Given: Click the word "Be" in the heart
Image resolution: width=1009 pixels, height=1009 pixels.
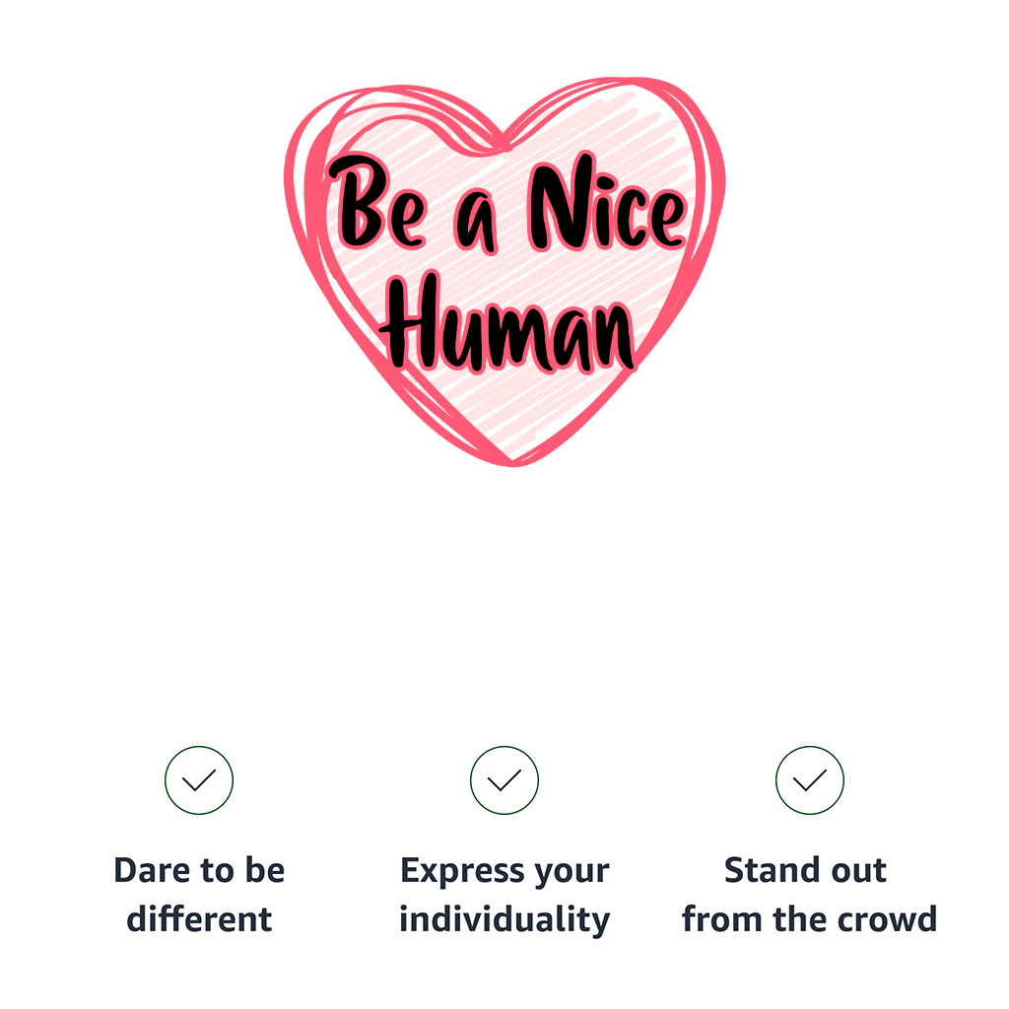Looking at the screenshot, I should tap(376, 209).
